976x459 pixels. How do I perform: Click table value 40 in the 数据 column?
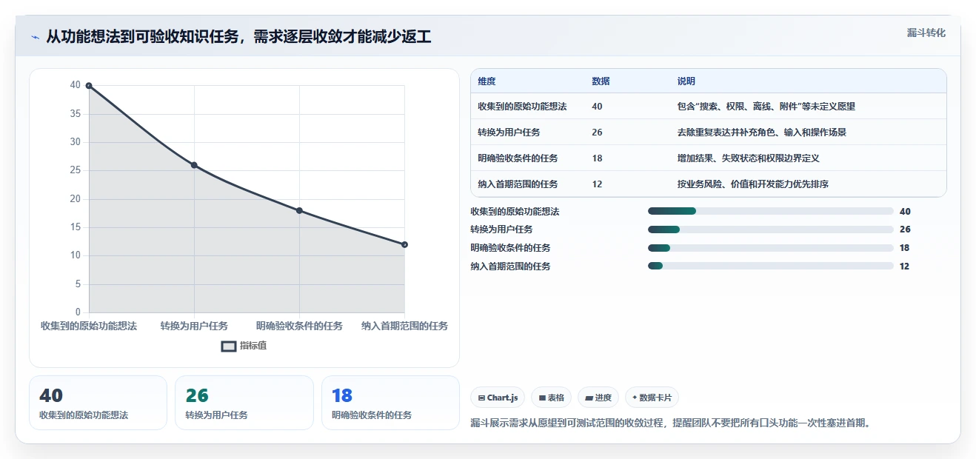point(597,107)
